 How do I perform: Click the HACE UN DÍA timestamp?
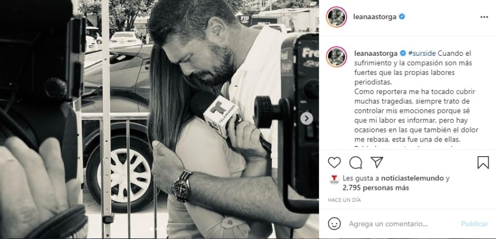click(x=344, y=200)
